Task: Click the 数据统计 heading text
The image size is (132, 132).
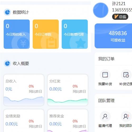Action: click(x=21, y=12)
